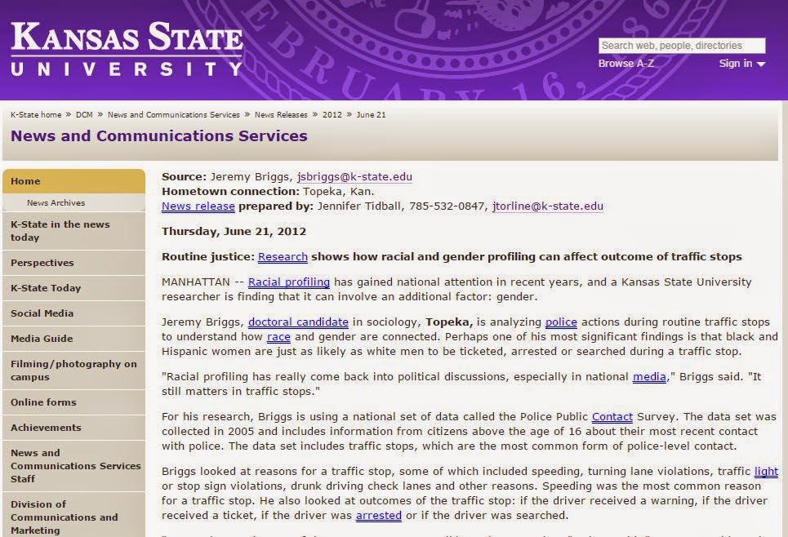Image resolution: width=788 pixels, height=537 pixels.
Task: Open Division of Communications and Marketing item
Action: click(73, 517)
